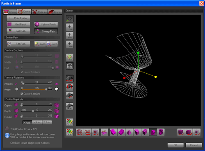Select Loft Path emitter type
This screenshot has width=205, height=151.
(x=18, y=31)
